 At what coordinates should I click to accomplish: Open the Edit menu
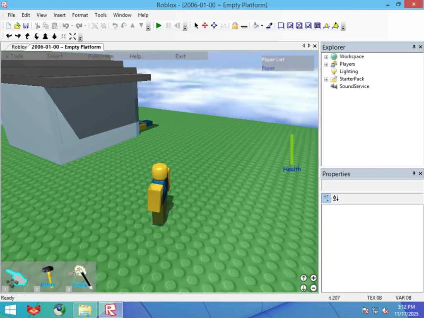26,15
